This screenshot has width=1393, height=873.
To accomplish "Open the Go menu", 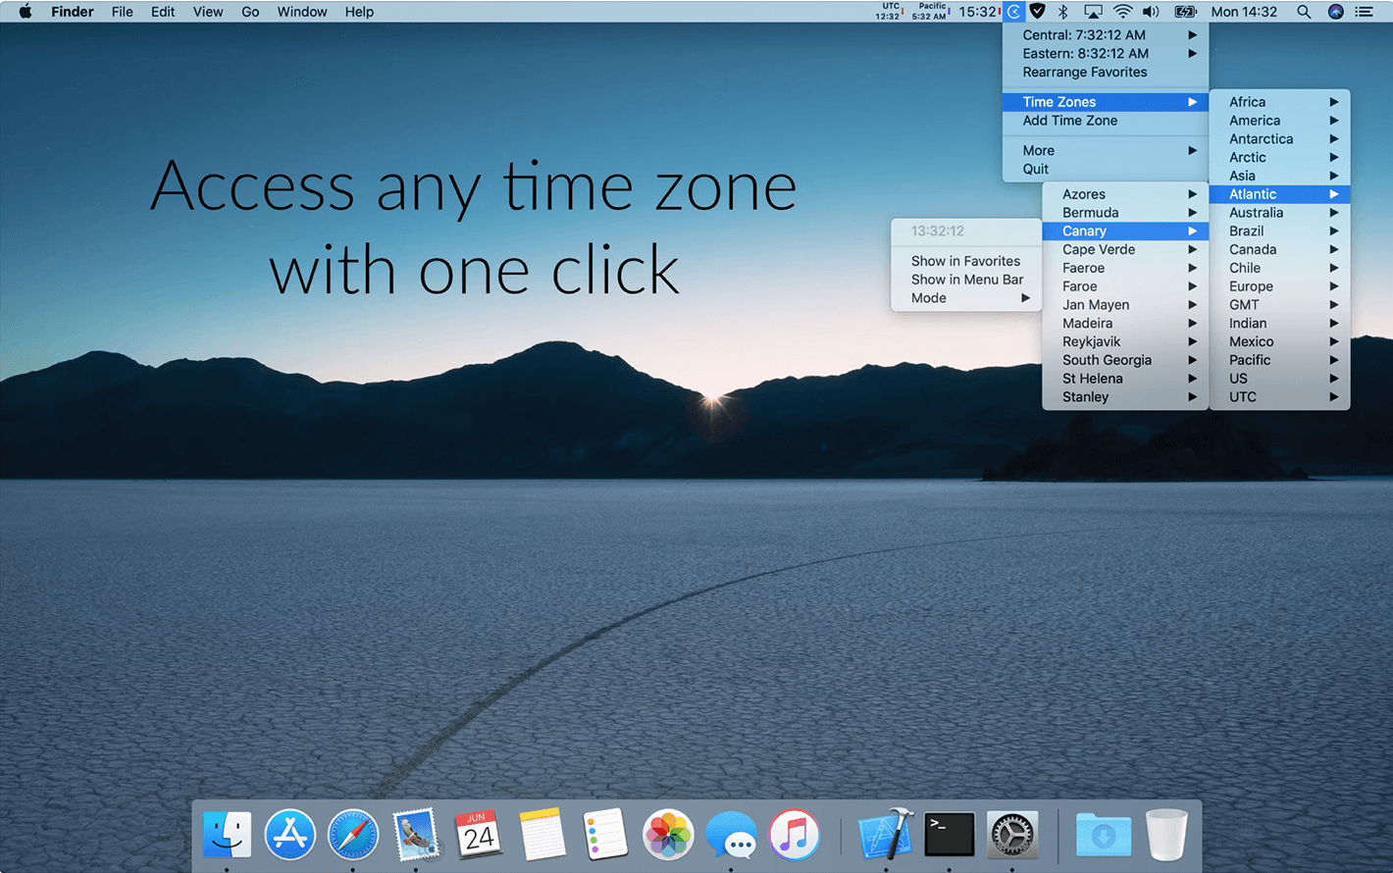I will pyautogui.click(x=250, y=12).
